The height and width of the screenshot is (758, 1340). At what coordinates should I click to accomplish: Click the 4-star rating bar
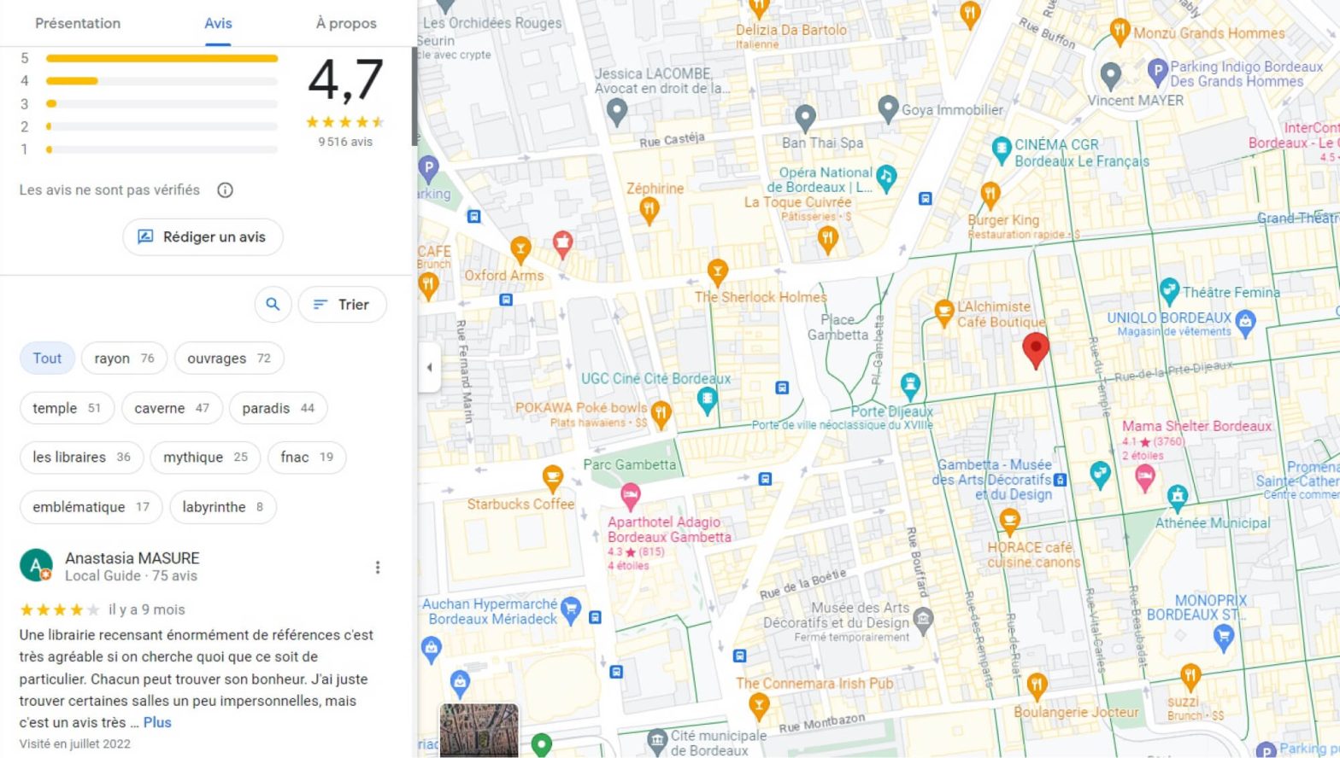click(162, 81)
